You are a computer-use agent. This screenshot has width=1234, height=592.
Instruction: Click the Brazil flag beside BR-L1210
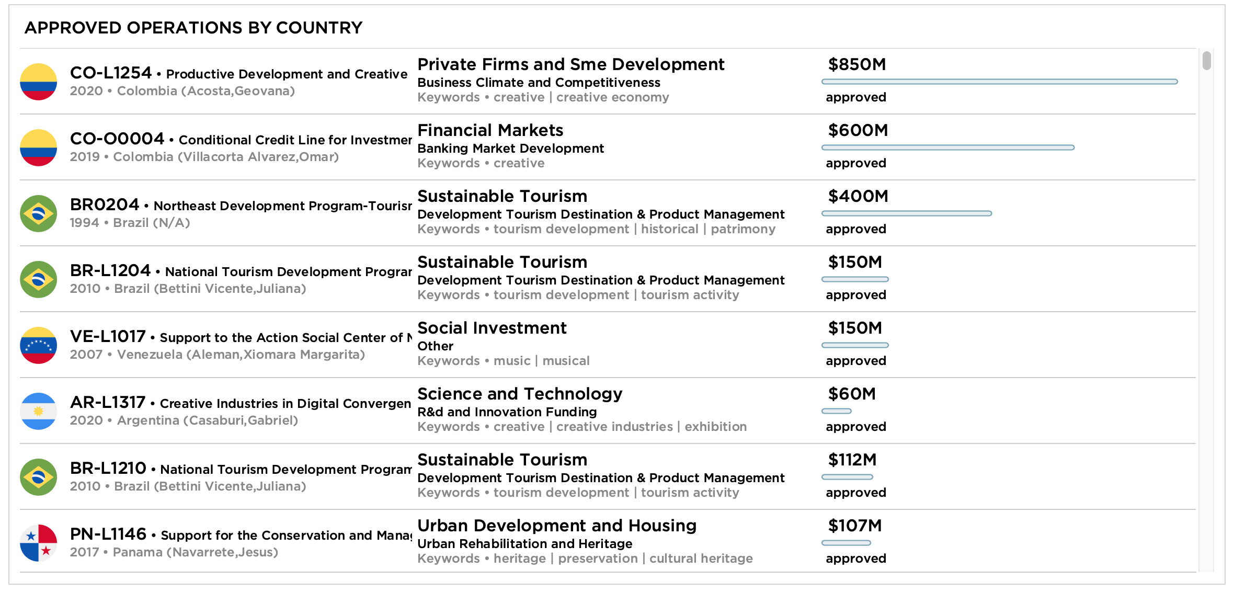38,477
